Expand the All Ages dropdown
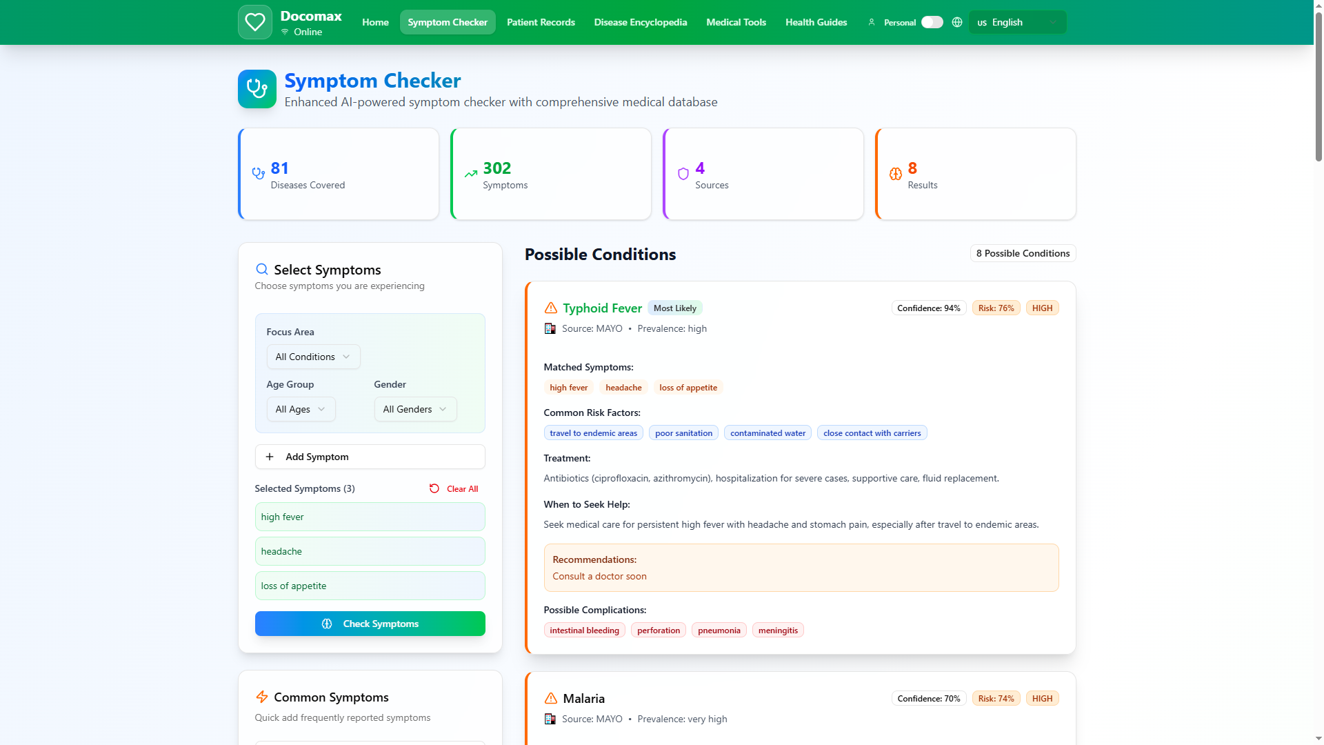 (301, 409)
